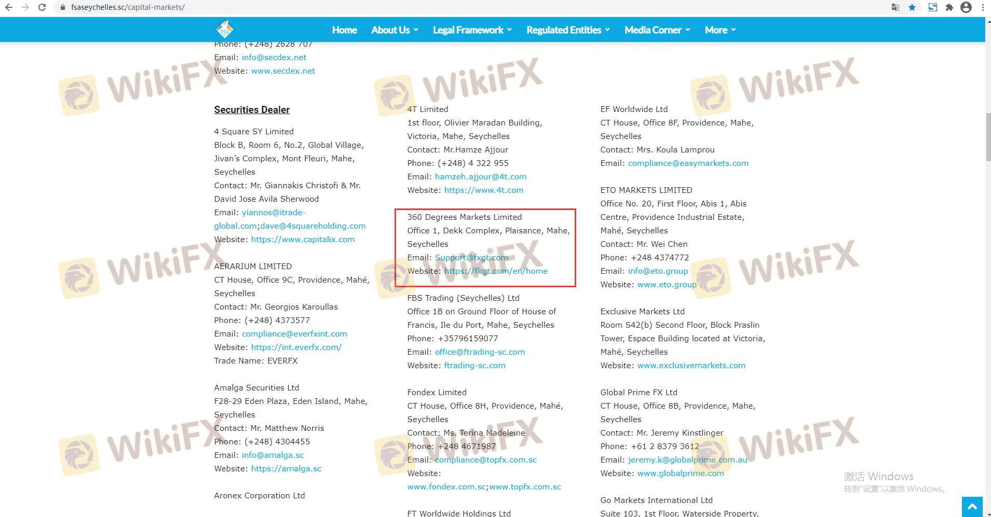991x517 pixels.
Task: Open the user profile avatar icon
Action: [966, 7]
